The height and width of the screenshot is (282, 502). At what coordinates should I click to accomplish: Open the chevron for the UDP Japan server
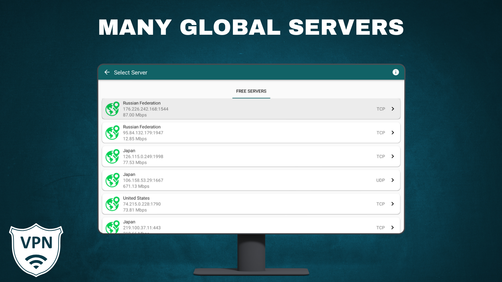point(393,180)
